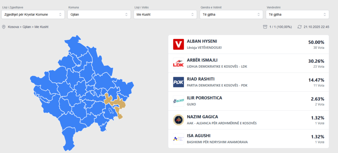Click the GUXO party logo icon
The image size is (338, 153).
pos(178,101)
